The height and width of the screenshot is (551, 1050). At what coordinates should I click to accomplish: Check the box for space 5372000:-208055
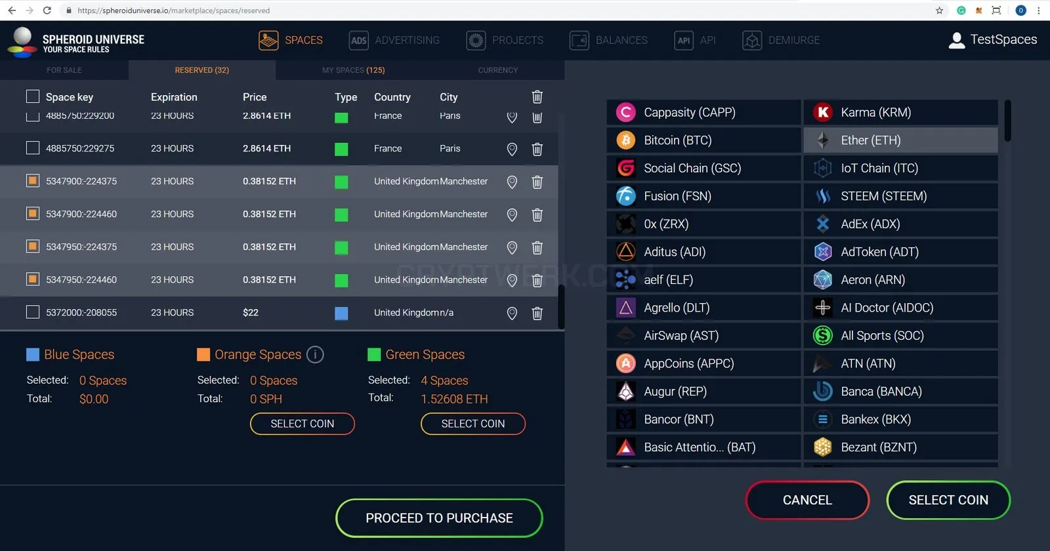(x=33, y=312)
